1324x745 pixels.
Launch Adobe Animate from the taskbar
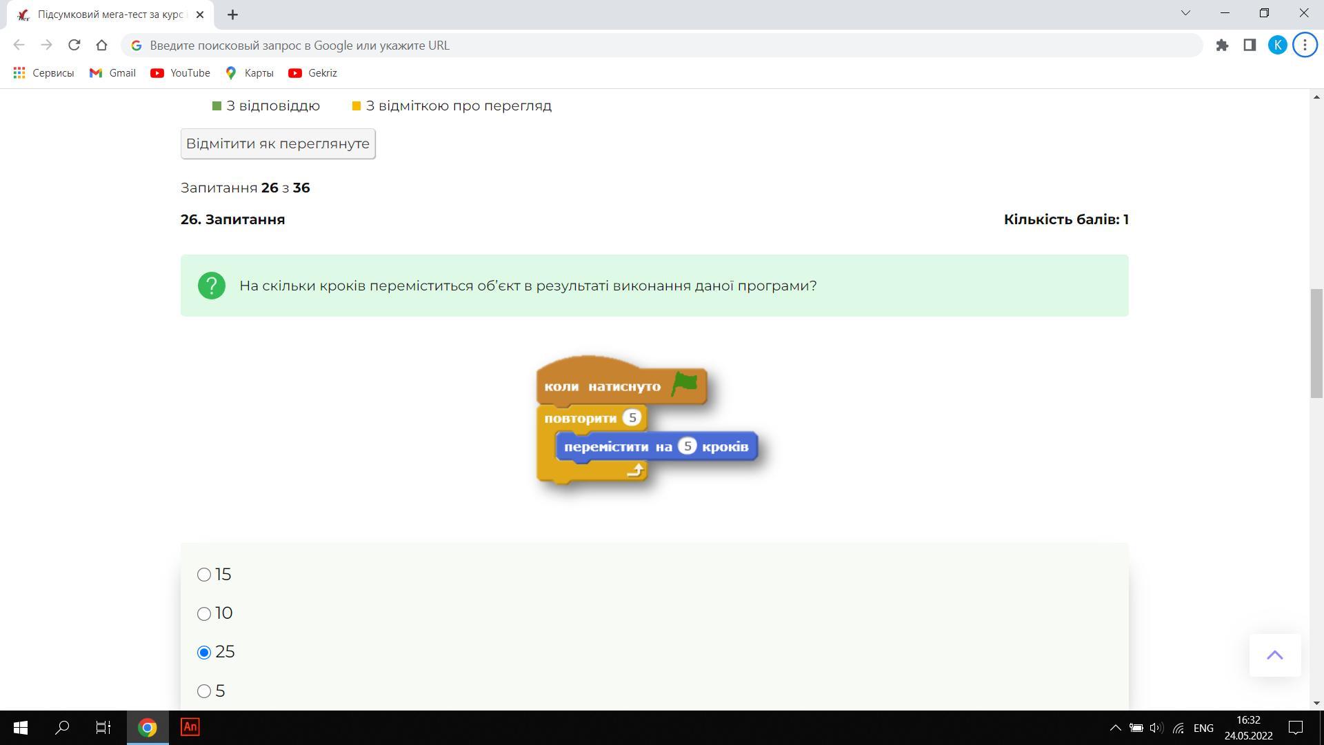[x=190, y=727]
